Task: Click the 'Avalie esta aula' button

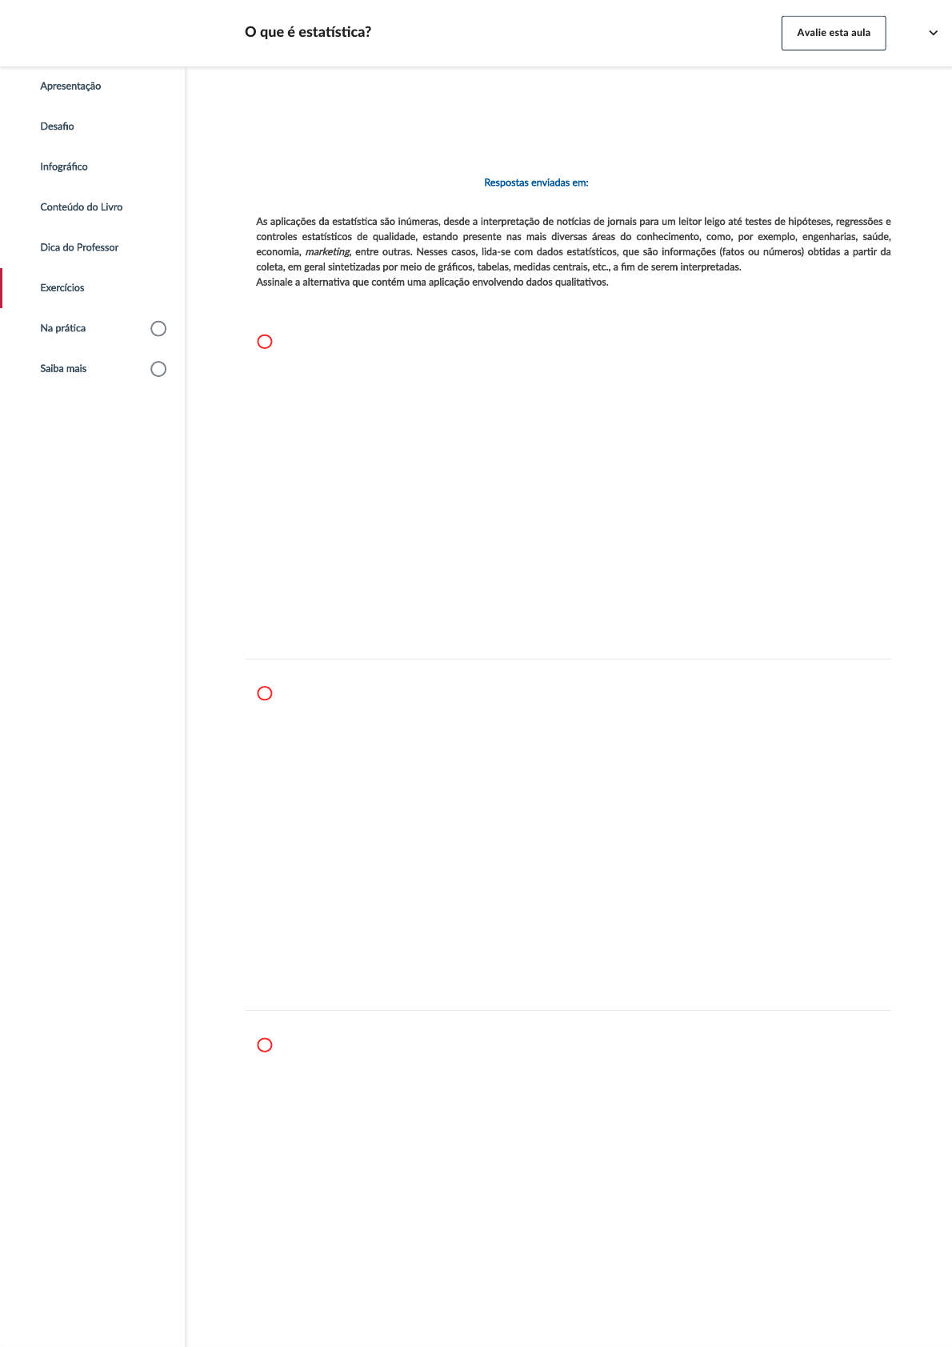Action: click(x=833, y=33)
